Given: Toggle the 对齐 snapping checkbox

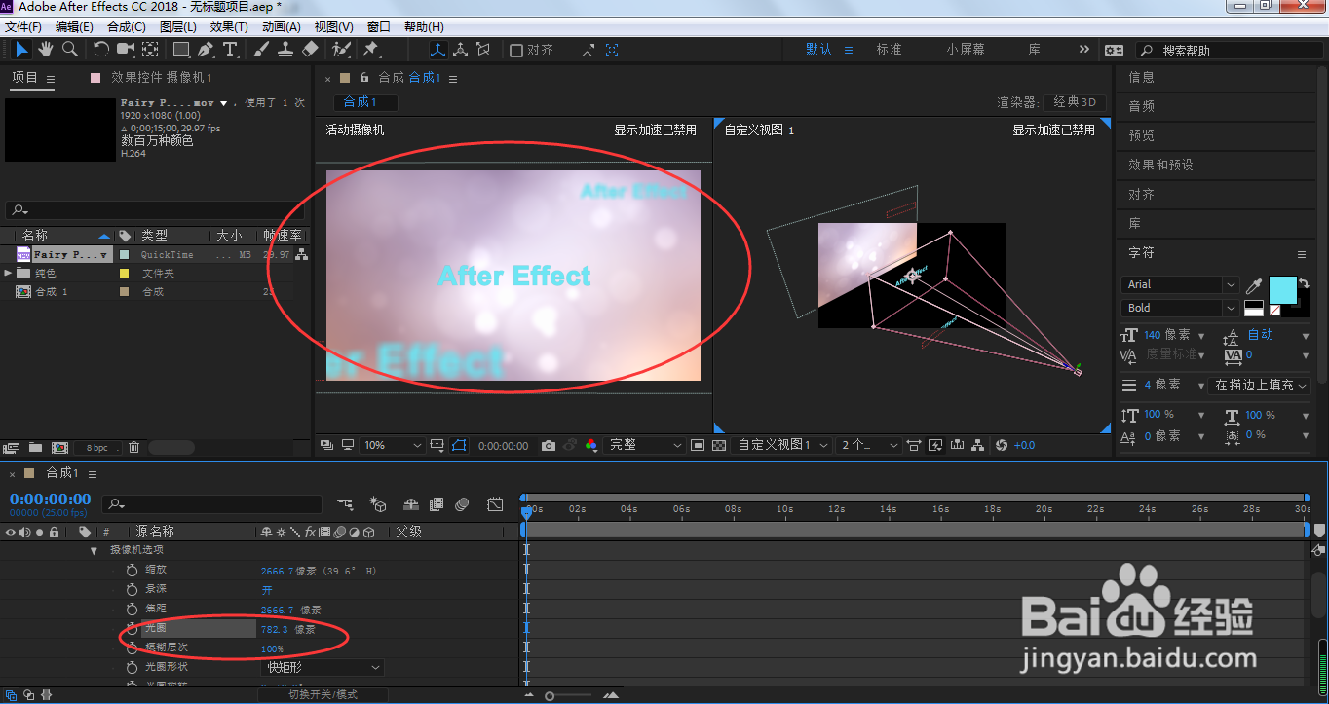Looking at the screenshot, I should coord(516,51).
